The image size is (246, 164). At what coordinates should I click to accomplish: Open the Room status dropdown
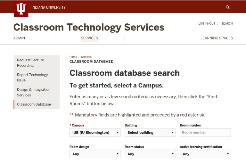point(150,154)
